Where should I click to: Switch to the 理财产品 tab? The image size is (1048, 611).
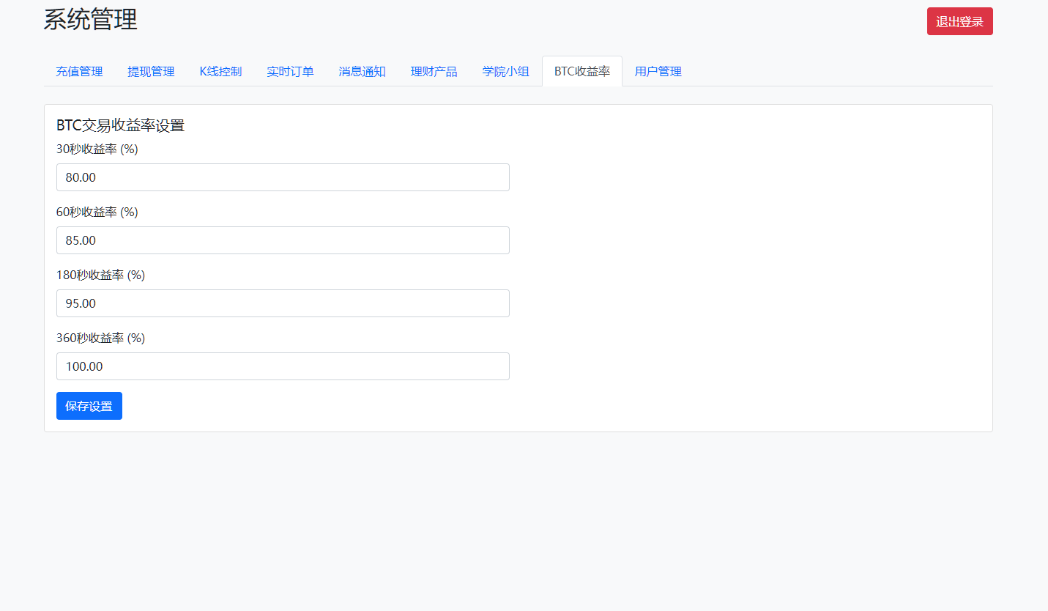[x=434, y=71]
